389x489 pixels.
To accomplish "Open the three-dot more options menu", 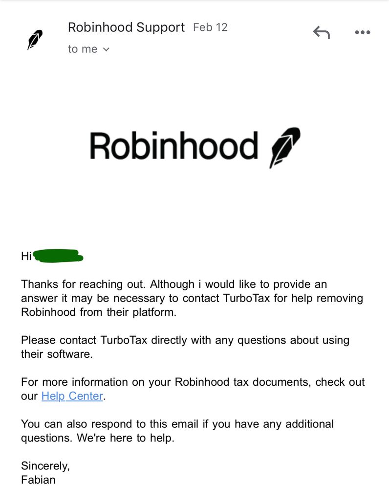I will pos(363,32).
